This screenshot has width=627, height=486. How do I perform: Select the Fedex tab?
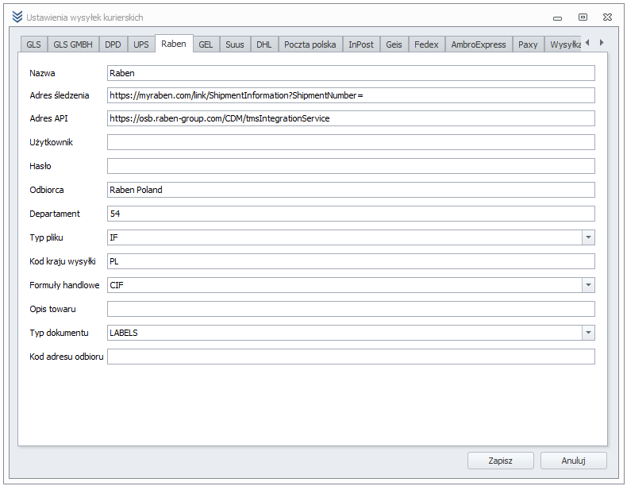[x=426, y=44]
